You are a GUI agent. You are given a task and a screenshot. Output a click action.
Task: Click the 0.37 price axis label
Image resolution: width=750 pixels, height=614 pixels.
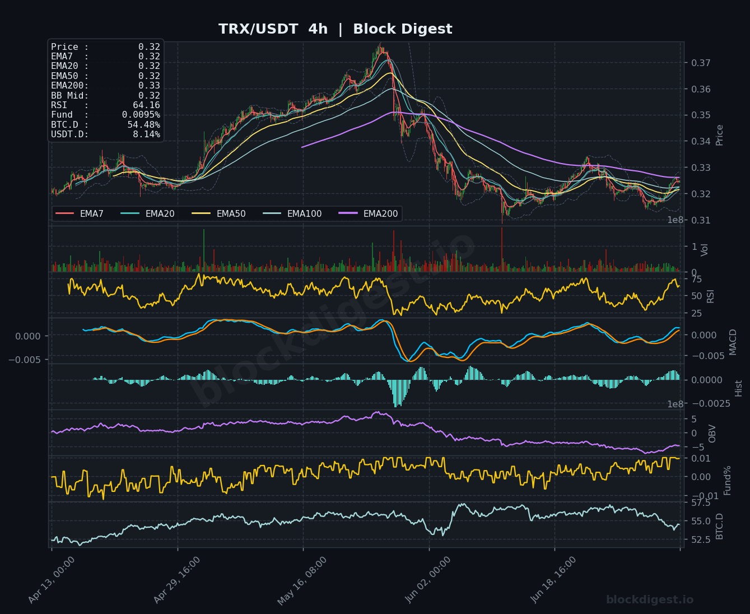click(700, 63)
